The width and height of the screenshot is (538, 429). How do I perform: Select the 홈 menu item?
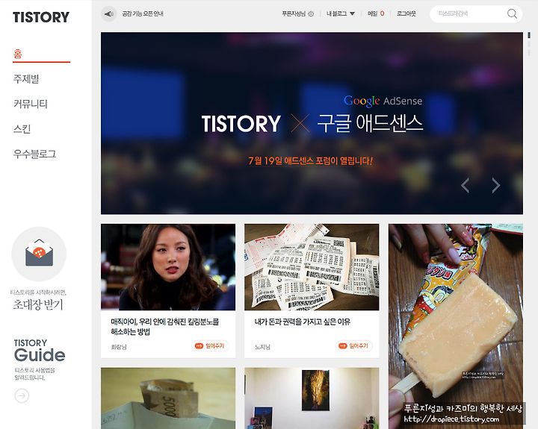(17, 54)
